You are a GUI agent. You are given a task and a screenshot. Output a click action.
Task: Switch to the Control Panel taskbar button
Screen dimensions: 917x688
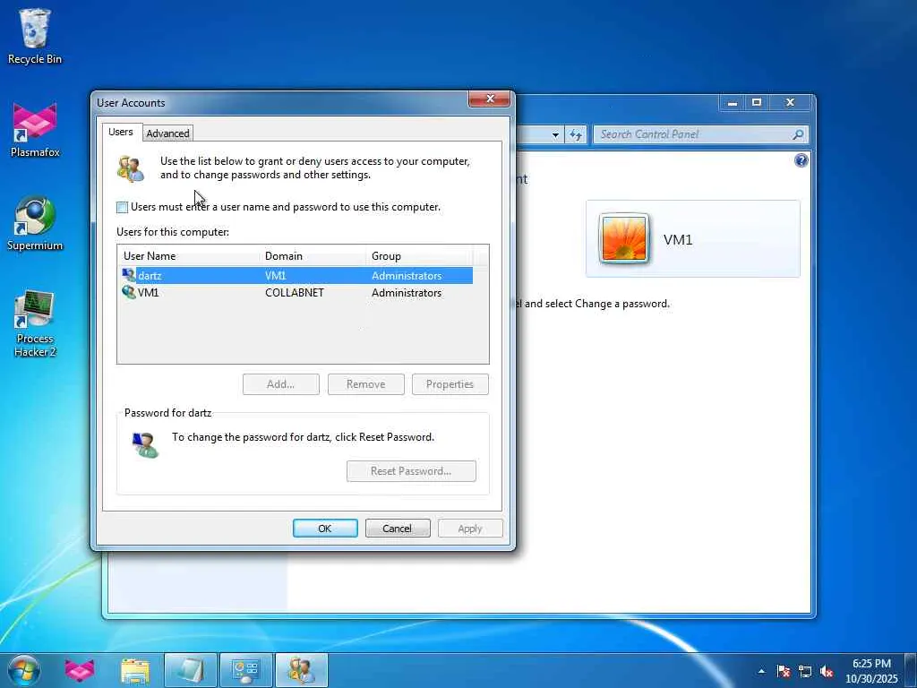(x=245, y=670)
